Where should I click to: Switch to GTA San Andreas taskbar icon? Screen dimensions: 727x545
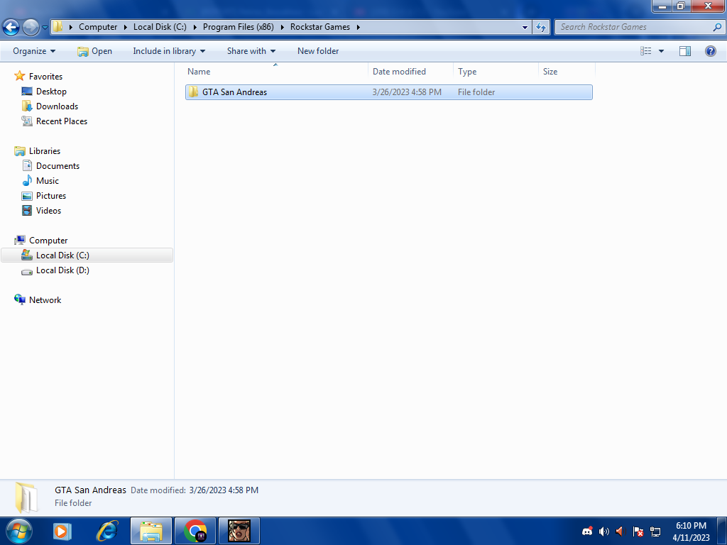click(239, 531)
